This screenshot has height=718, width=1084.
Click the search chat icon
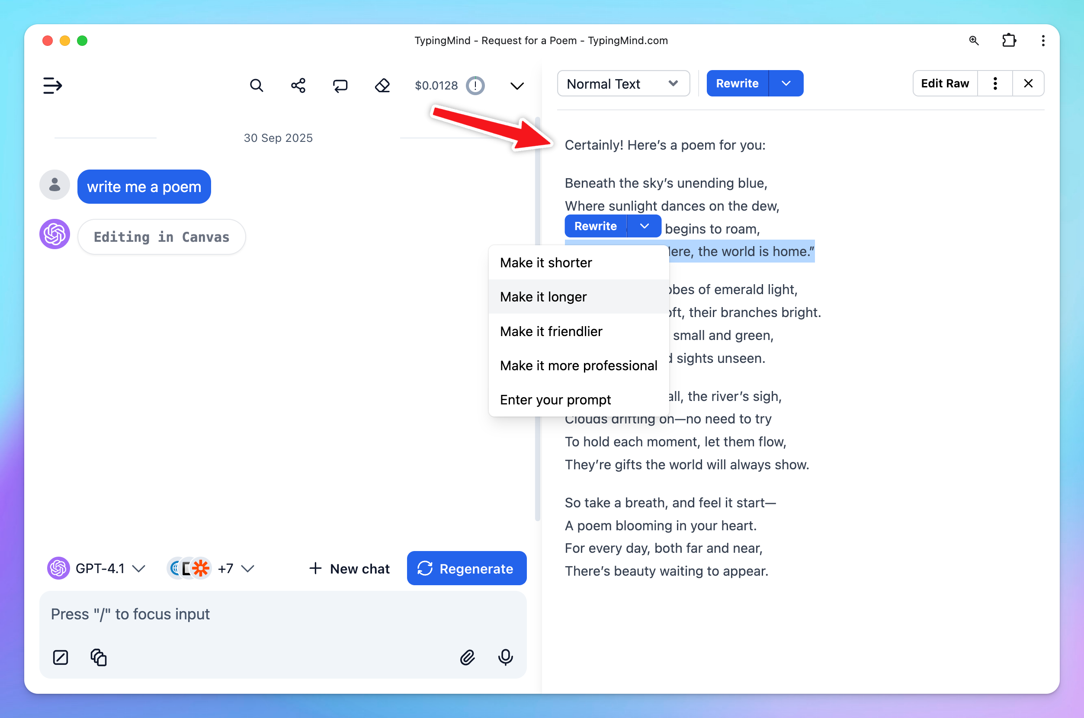click(x=257, y=86)
